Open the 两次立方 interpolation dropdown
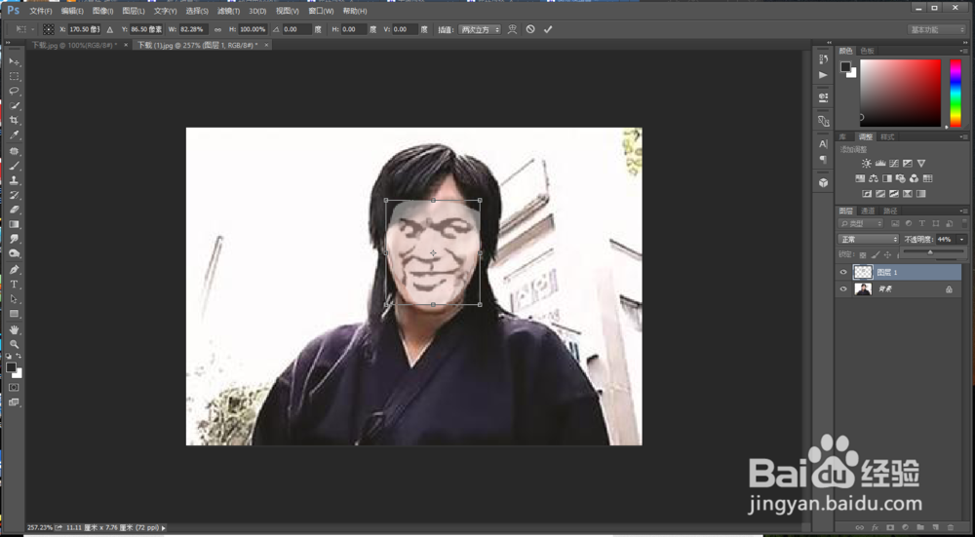 point(479,29)
